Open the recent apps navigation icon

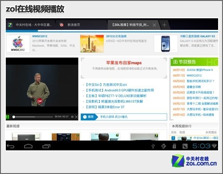click(x=46, y=146)
